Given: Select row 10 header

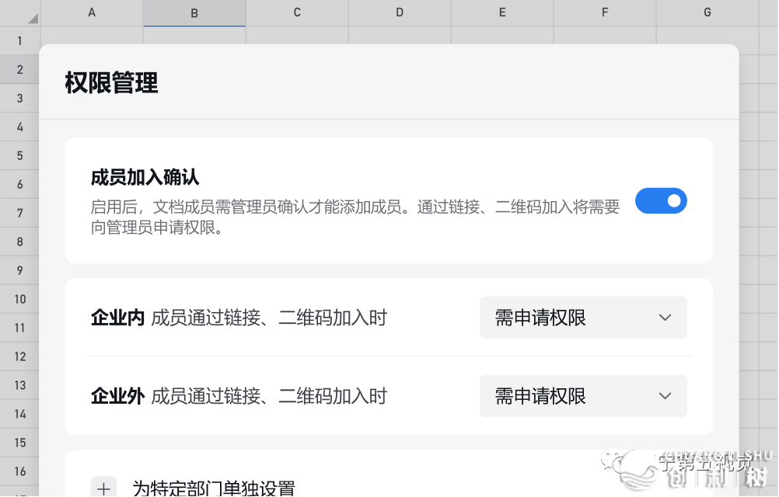Looking at the screenshot, I should (20, 299).
